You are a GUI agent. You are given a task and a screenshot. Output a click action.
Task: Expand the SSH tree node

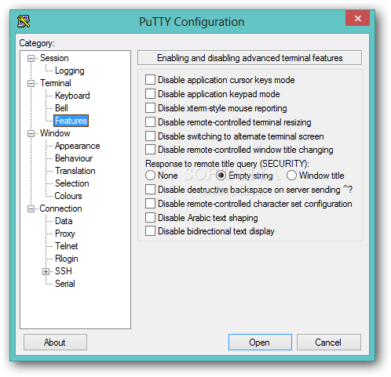click(x=46, y=271)
